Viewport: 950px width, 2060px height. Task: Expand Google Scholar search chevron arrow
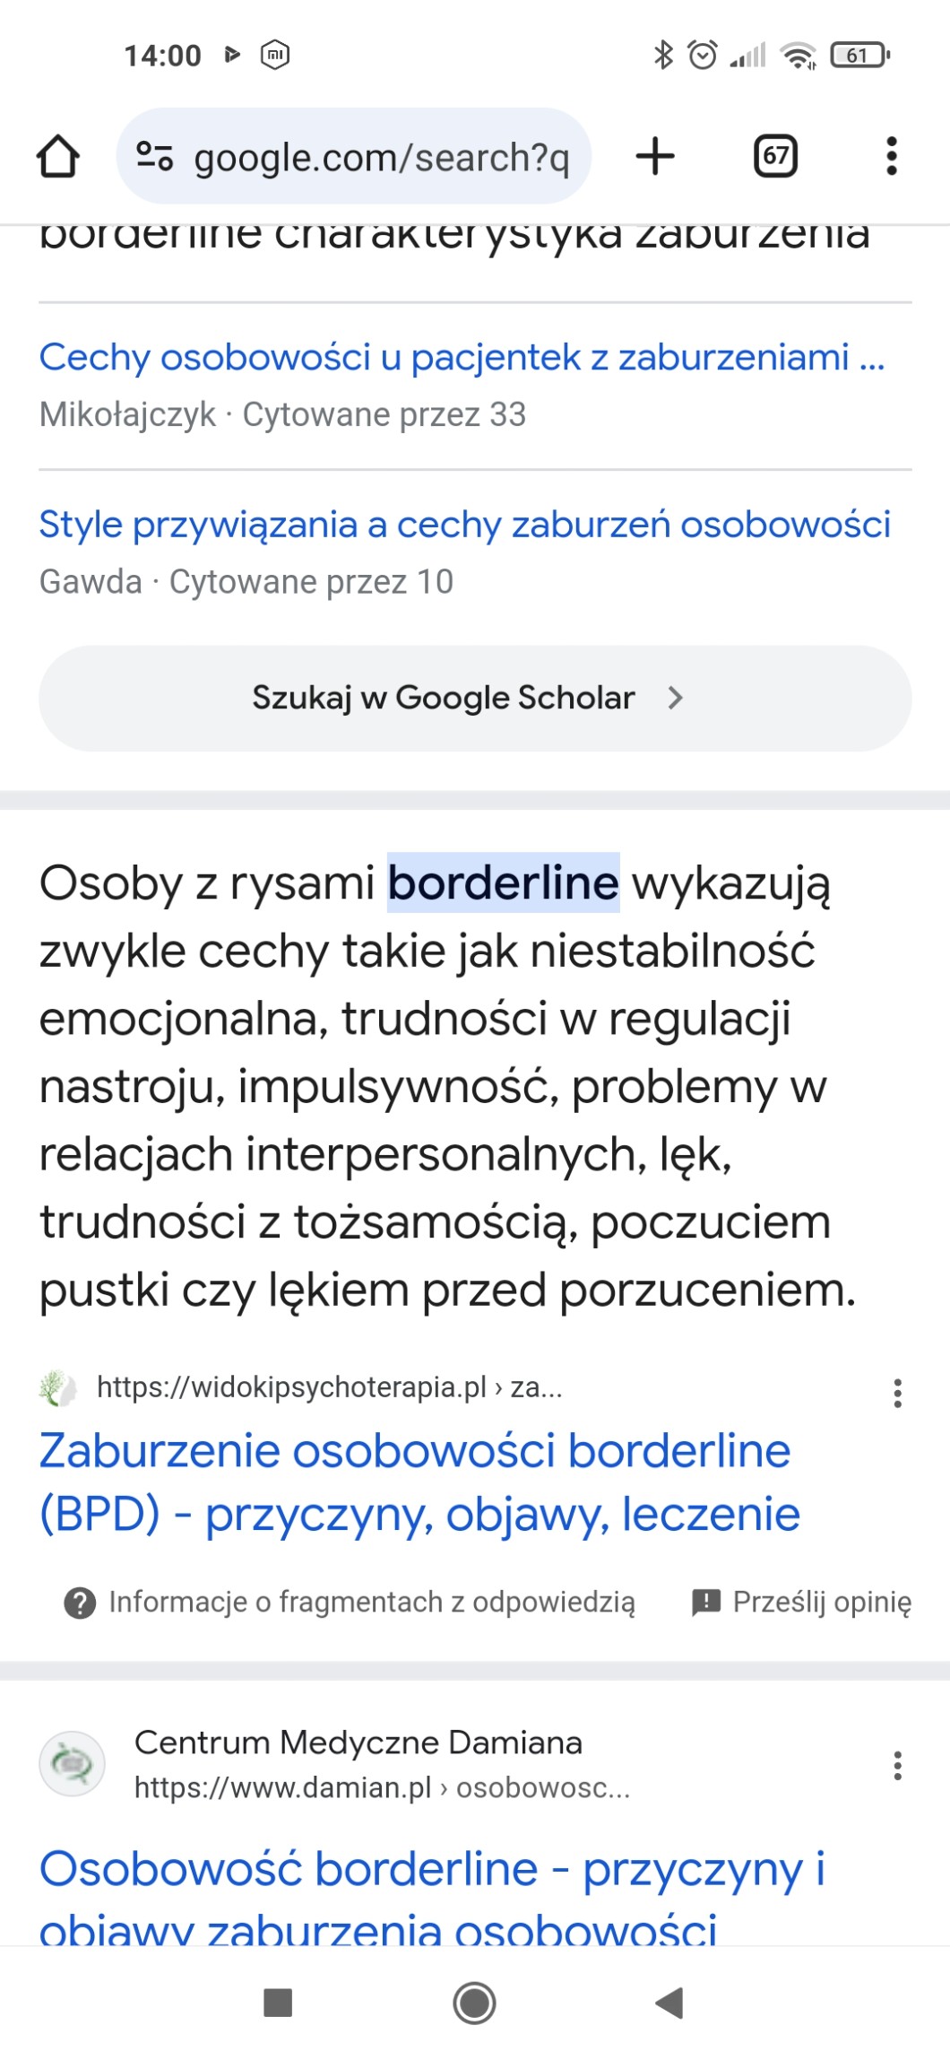click(676, 698)
